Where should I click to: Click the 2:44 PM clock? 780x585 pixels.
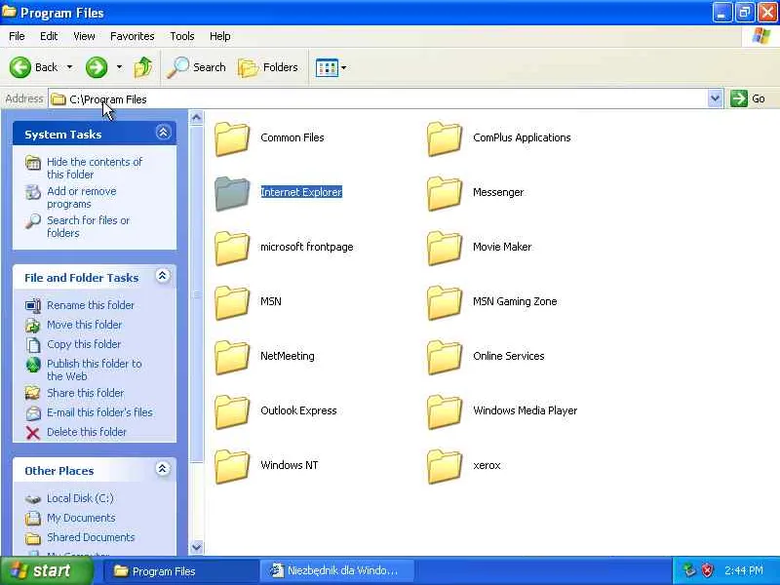click(x=744, y=570)
